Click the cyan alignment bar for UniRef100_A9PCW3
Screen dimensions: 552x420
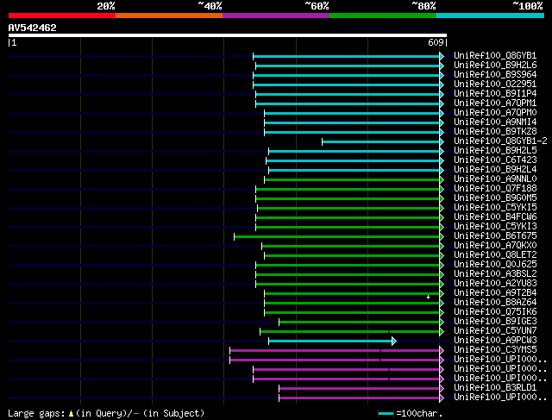pyautogui.click(x=330, y=341)
